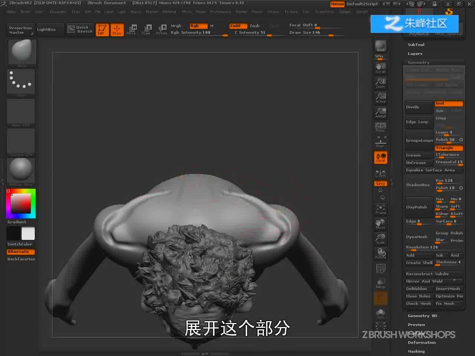Click the Divide button

tap(419, 107)
